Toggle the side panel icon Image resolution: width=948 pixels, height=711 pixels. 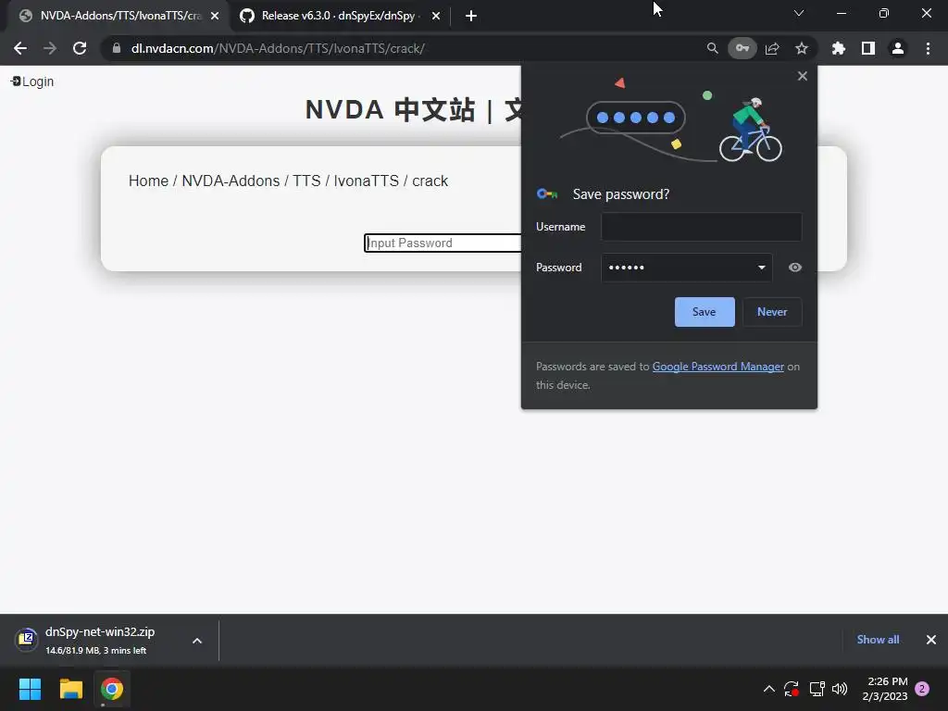pyautogui.click(x=868, y=48)
